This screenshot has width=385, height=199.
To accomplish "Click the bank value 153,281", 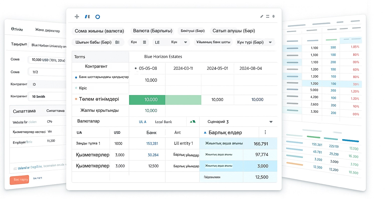I will click(152, 143).
